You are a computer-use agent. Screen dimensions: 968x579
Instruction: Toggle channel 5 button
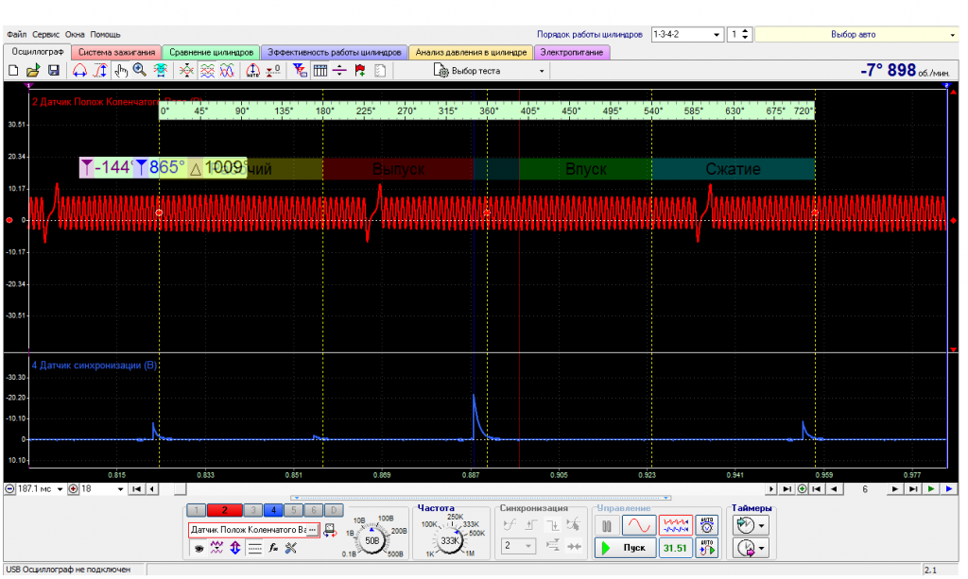pos(294,510)
